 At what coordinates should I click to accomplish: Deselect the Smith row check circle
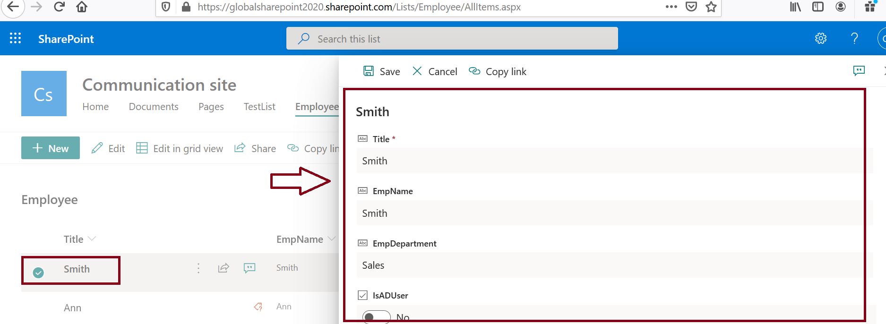tap(38, 273)
